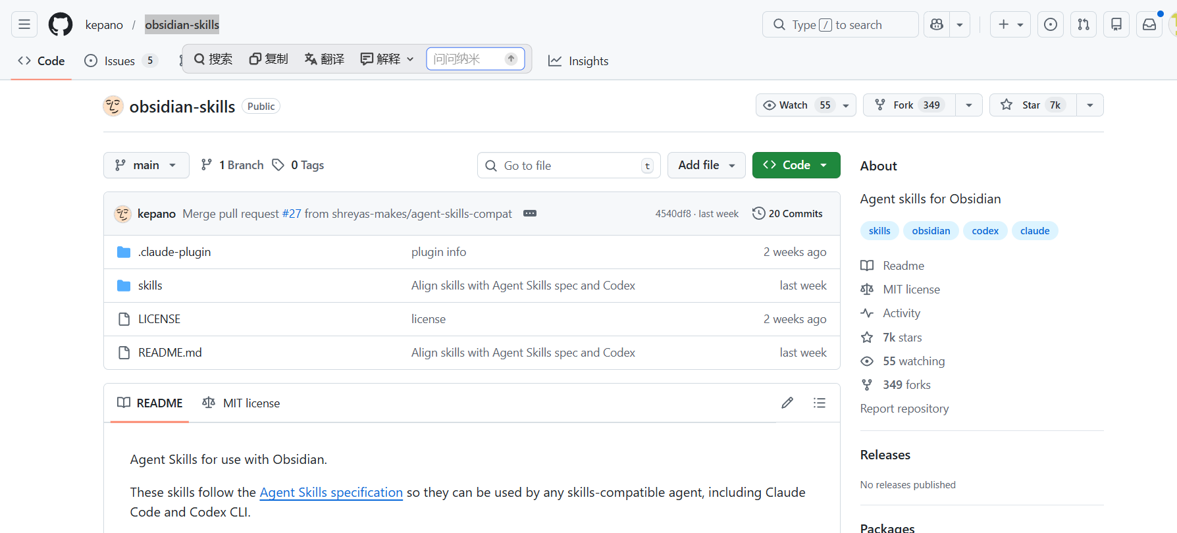Edit README with pencil icon
Screen dimensions: 1177x533
click(x=787, y=403)
